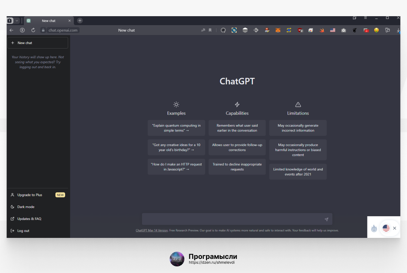Click the "Limited knowledge of world" limitation card
Image resolution: width=407 pixels, height=273 pixels.
(x=298, y=172)
